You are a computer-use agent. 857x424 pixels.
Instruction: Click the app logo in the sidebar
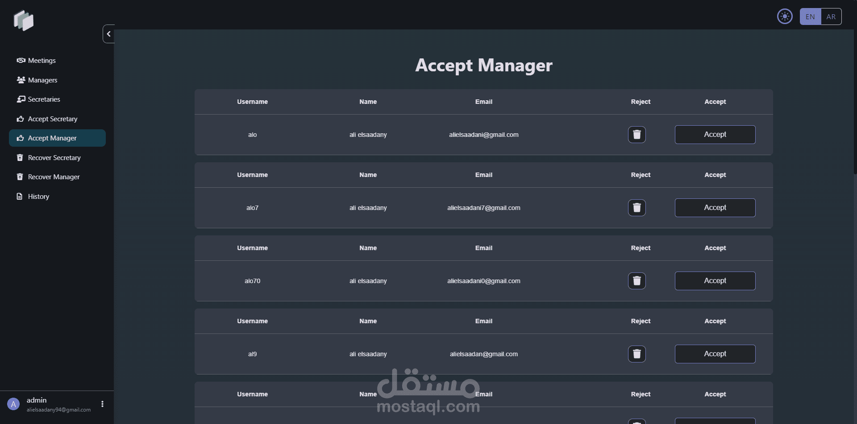(x=24, y=21)
